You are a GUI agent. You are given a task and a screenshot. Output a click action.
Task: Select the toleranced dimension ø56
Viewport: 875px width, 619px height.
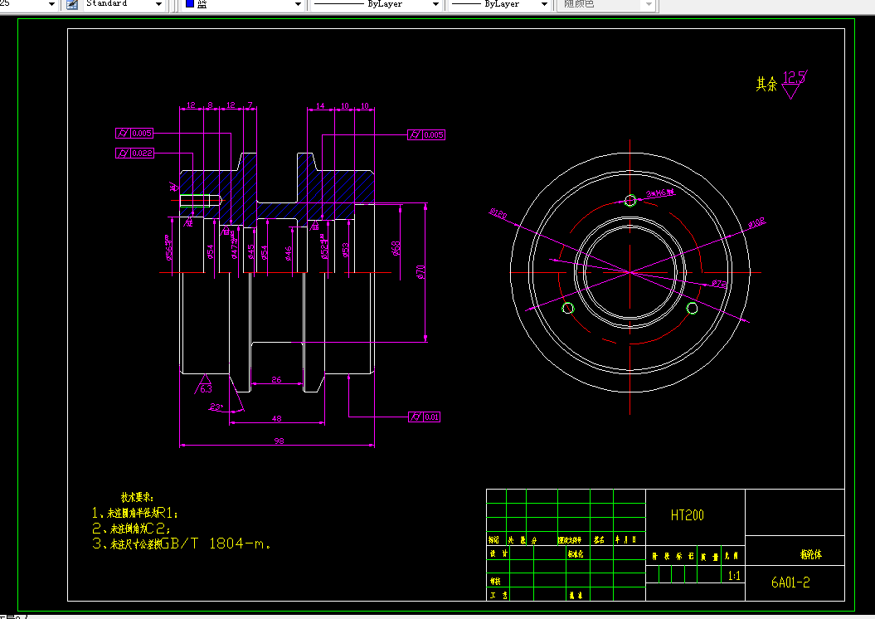[169, 248]
